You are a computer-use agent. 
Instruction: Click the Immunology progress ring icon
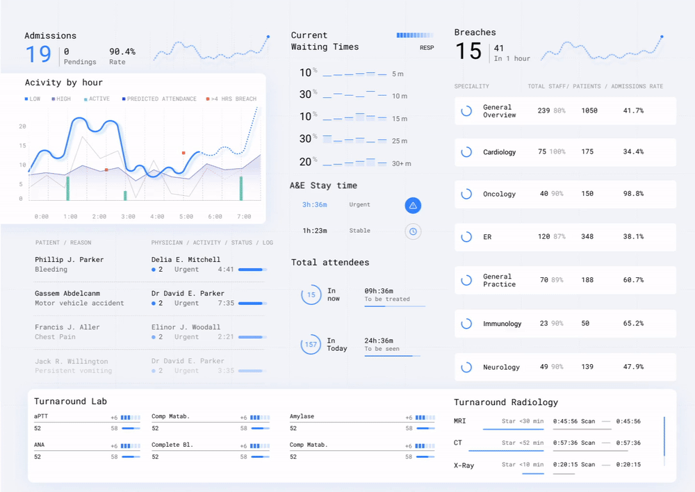coord(466,324)
